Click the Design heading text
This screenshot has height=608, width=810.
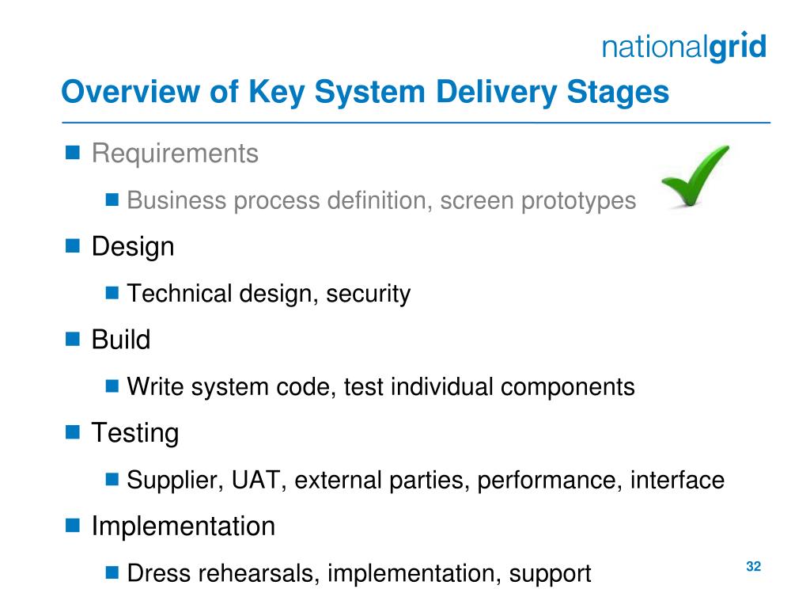point(133,247)
